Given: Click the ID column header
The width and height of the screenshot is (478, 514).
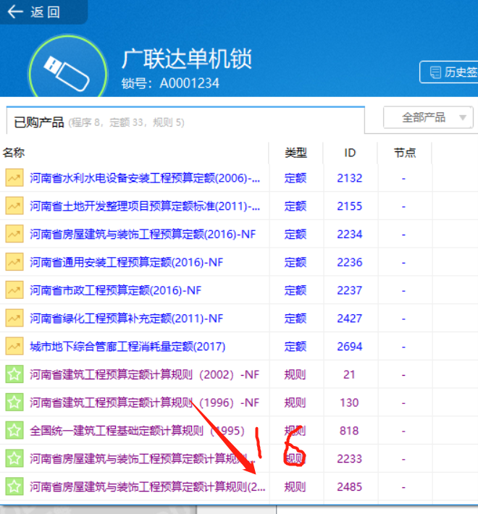Looking at the screenshot, I should tap(350, 153).
